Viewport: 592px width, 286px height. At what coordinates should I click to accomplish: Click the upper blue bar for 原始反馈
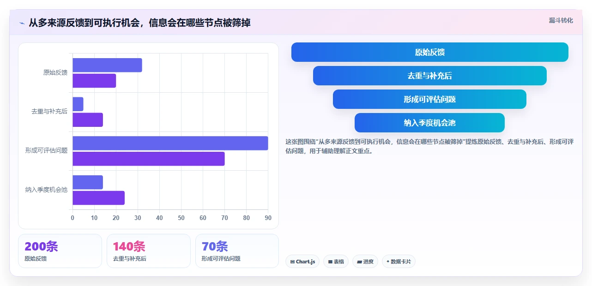(x=107, y=65)
